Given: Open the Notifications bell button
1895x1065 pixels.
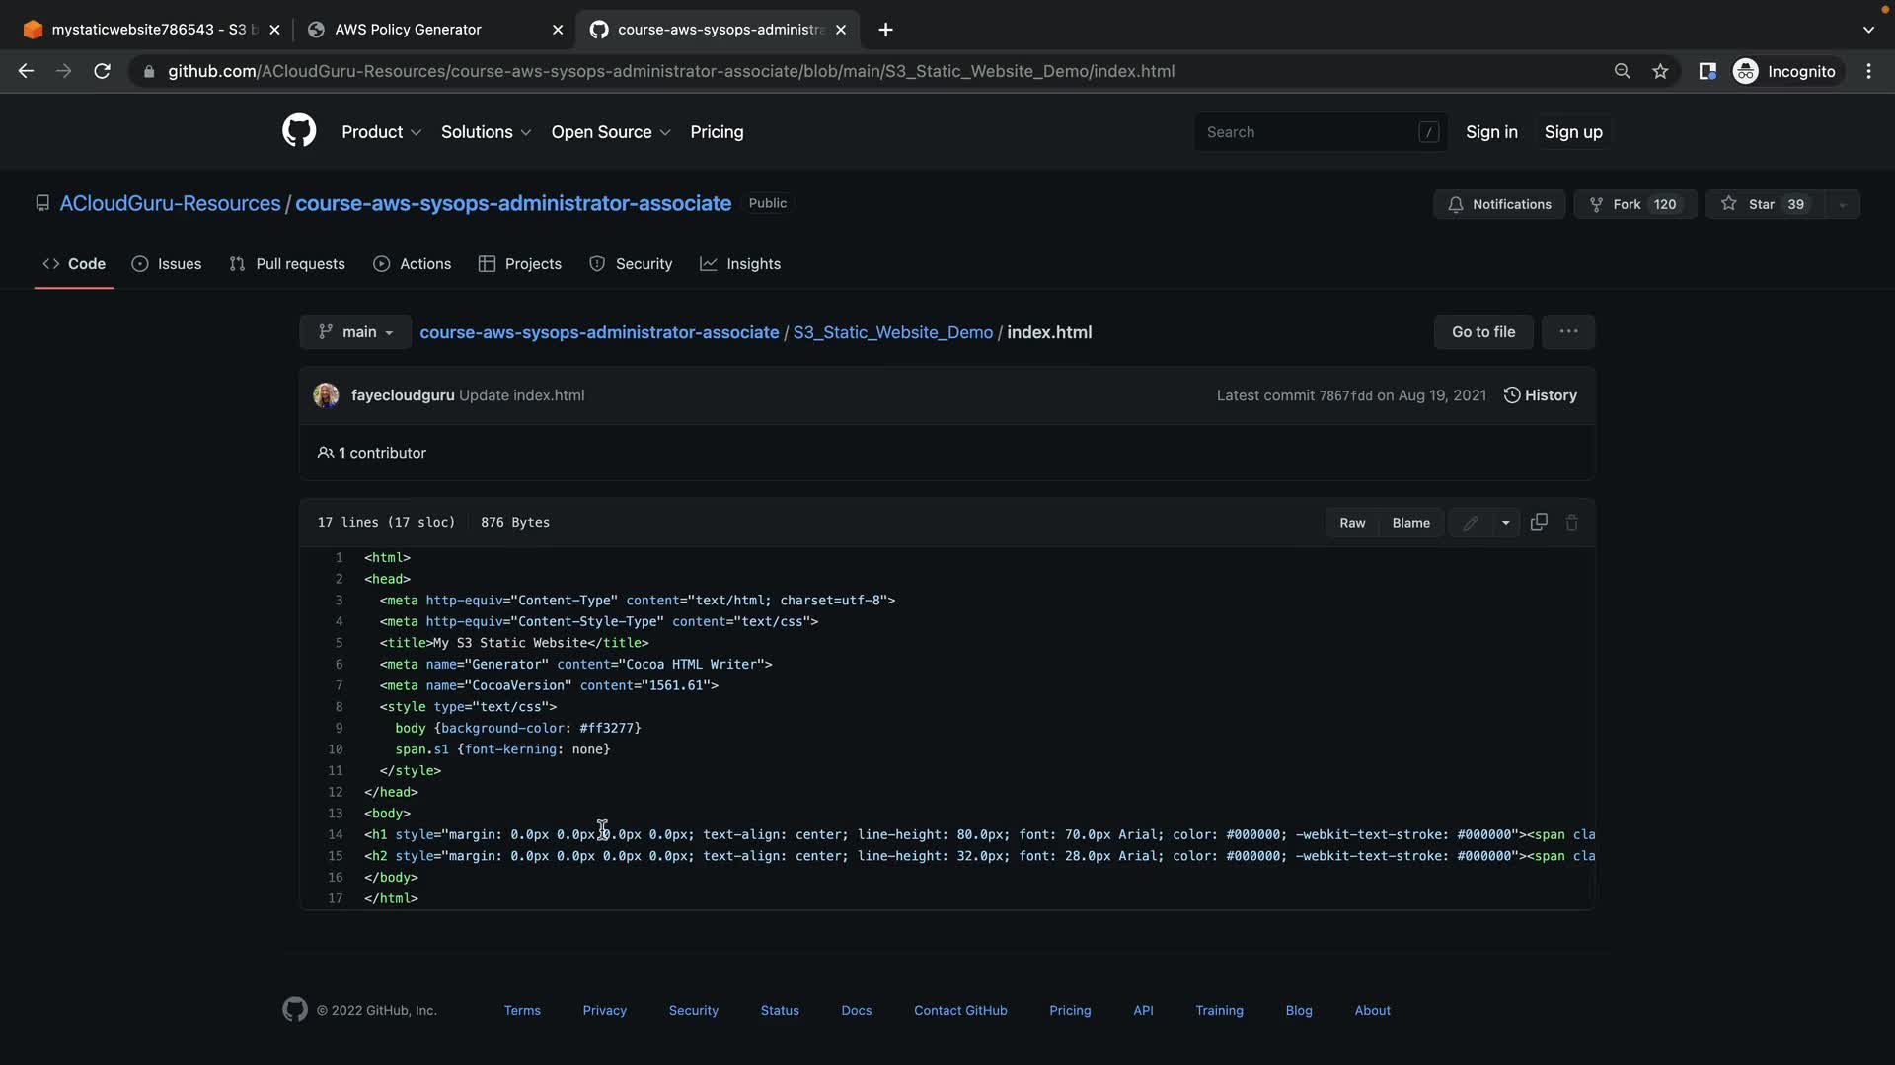Looking at the screenshot, I should 1498,204.
